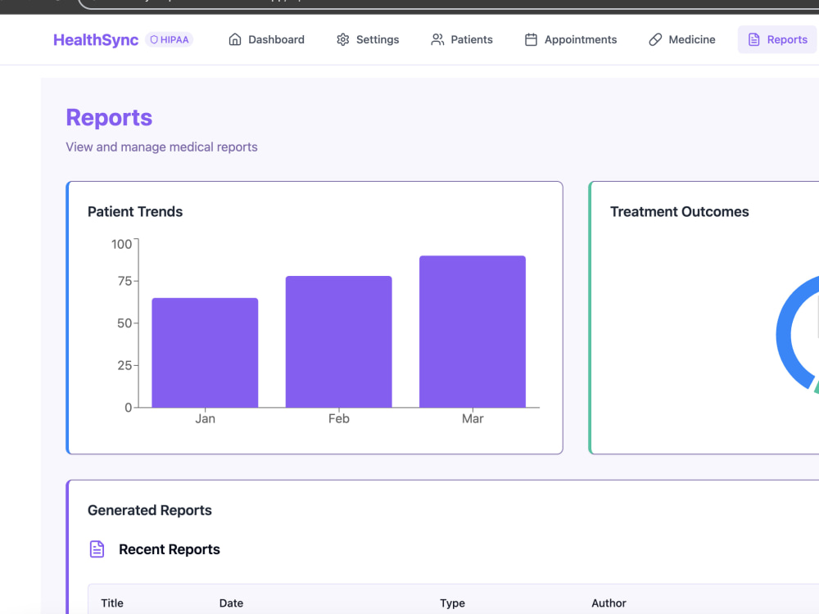Click the Settings gear icon
This screenshot has width=819, height=614.
click(x=342, y=39)
